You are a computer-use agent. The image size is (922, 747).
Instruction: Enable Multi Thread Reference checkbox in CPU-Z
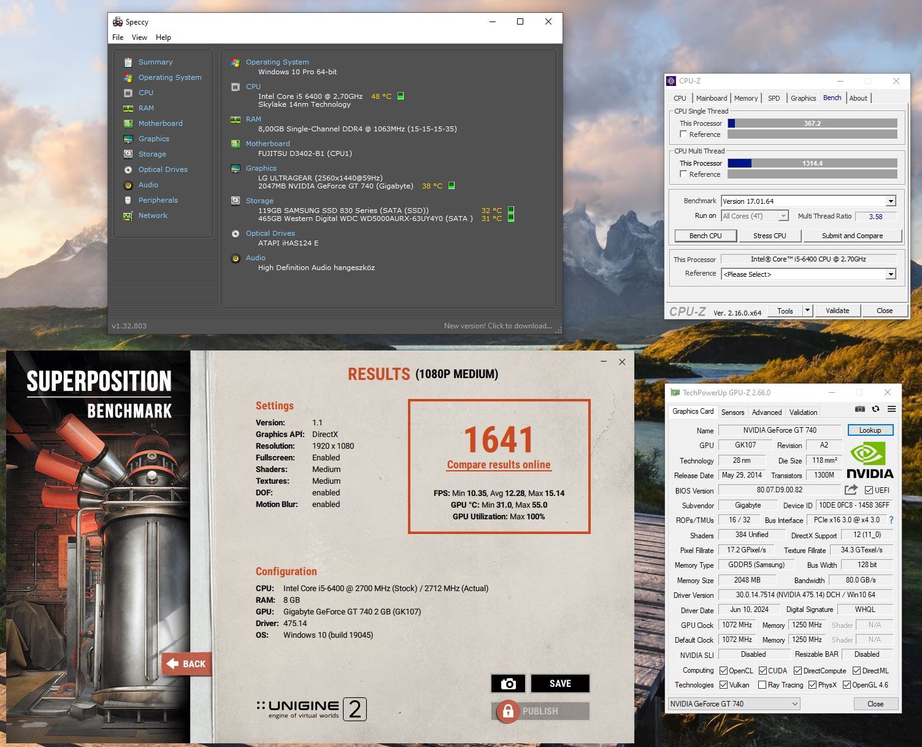pyautogui.click(x=683, y=174)
